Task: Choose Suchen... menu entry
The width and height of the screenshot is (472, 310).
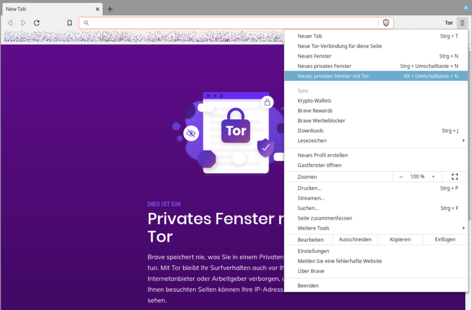Action: [376, 208]
